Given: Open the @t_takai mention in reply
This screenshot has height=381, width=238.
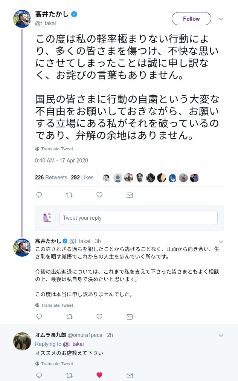Looking at the screenshot, I should pos(73,344).
